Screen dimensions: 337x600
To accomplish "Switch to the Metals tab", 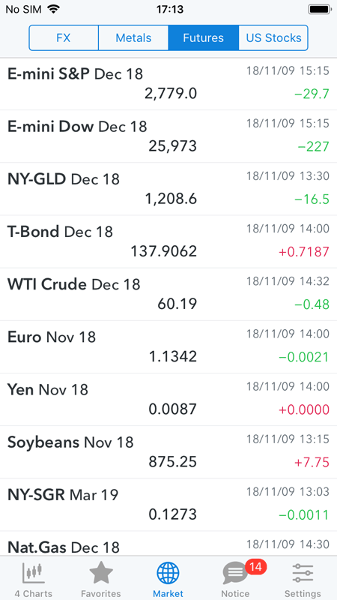I will tap(133, 38).
